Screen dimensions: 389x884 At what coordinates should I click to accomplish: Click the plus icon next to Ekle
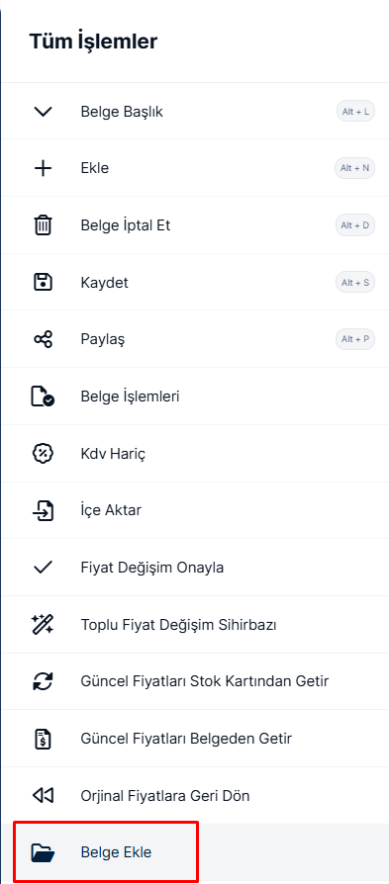click(43, 168)
